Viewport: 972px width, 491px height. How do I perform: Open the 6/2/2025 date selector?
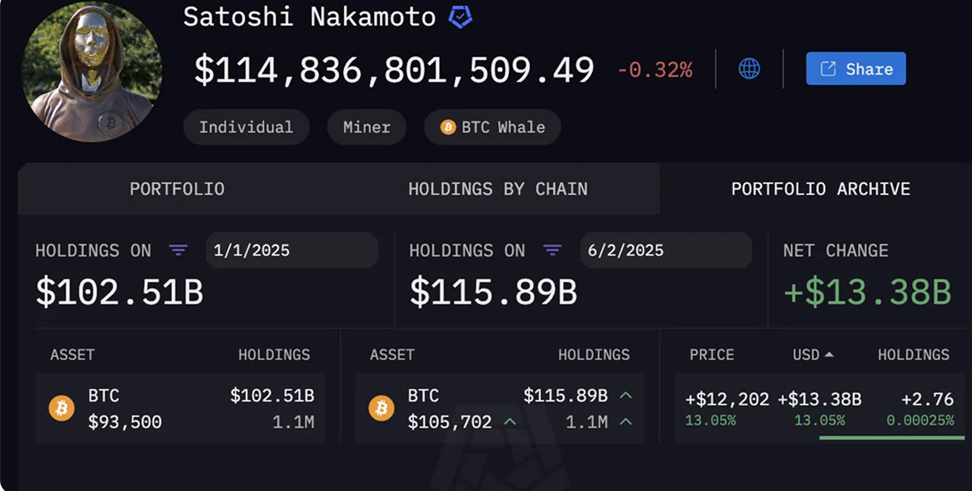(665, 250)
